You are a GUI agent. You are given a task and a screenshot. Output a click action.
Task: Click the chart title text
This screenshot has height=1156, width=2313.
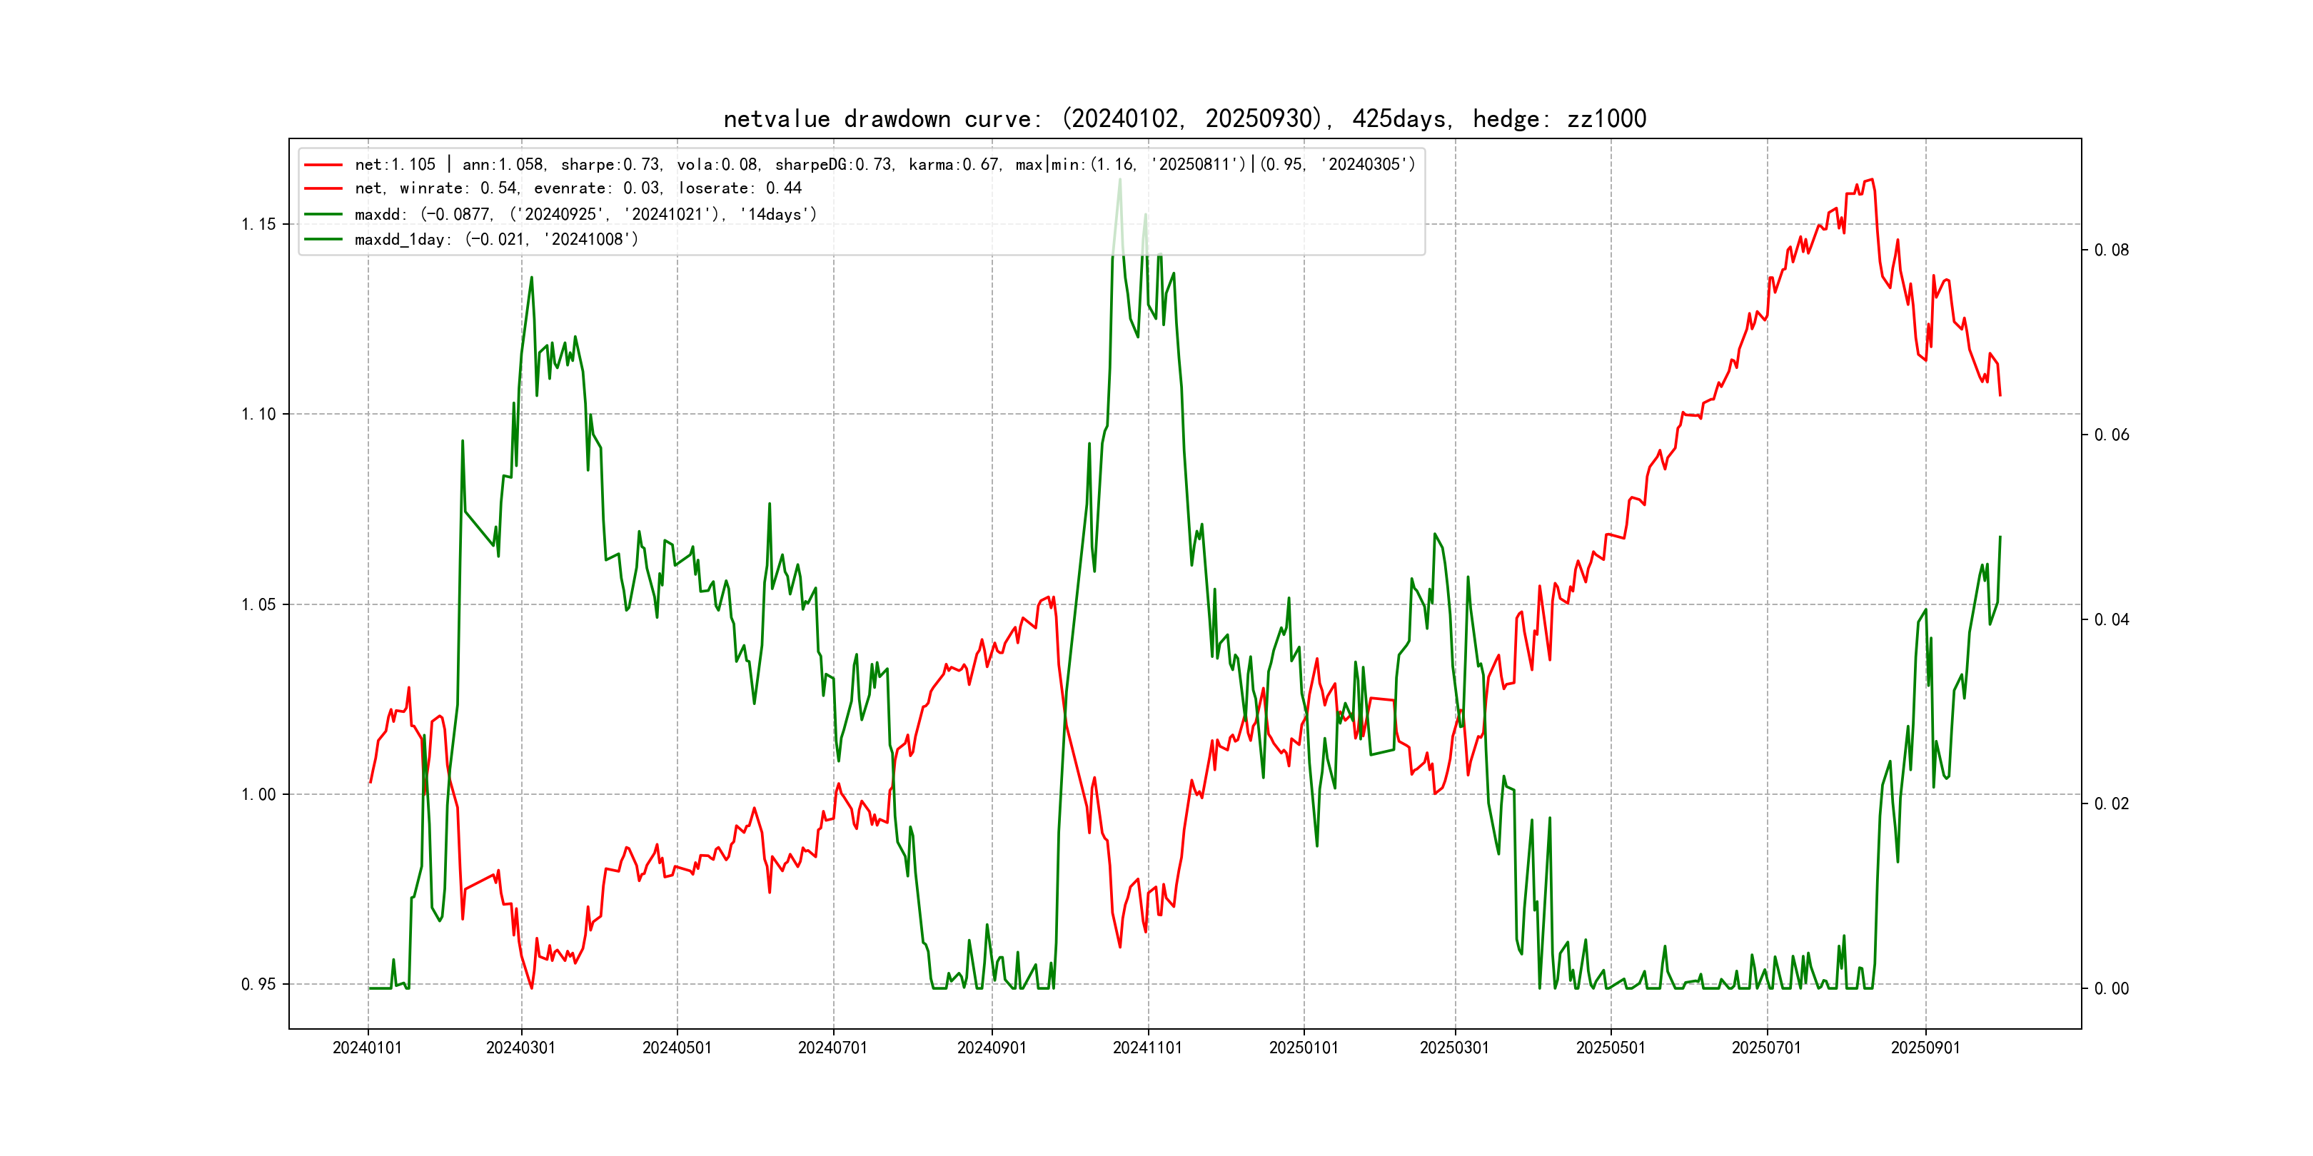coord(1184,118)
